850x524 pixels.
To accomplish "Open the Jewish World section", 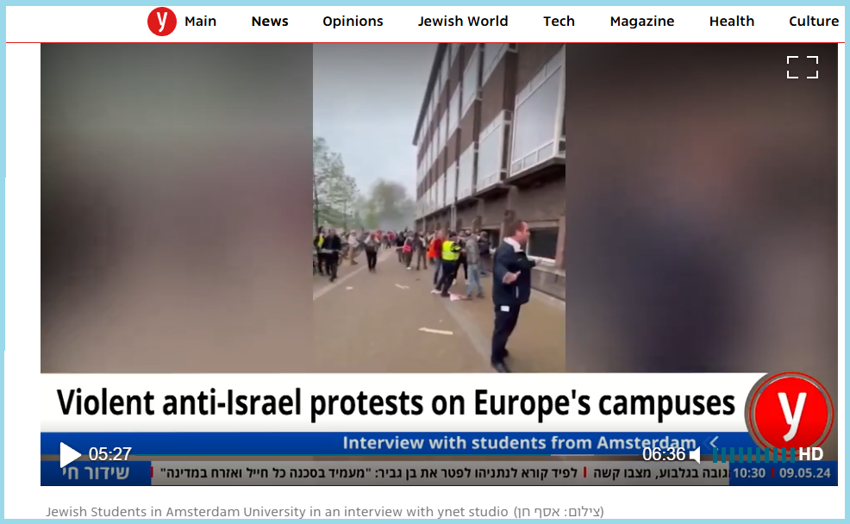I will point(462,22).
